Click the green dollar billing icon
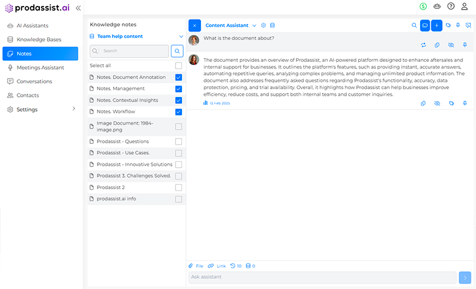476x289 pixels. pyautogui.click(x=423, y=7)
